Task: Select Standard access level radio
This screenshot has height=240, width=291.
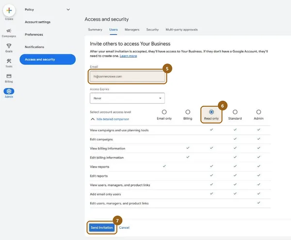Action: pyautogui.click(x=235, y=112)
